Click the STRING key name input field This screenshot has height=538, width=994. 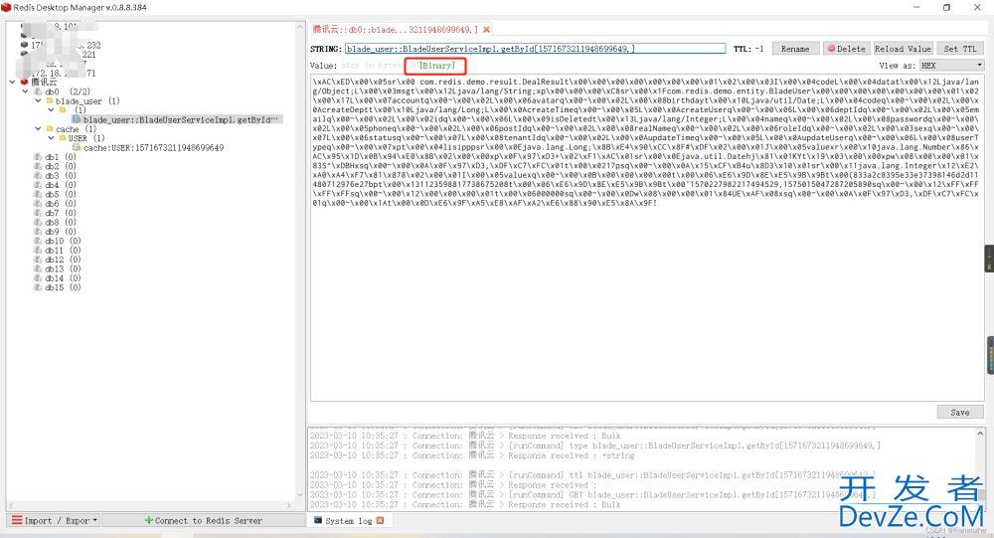pos(535,49)
